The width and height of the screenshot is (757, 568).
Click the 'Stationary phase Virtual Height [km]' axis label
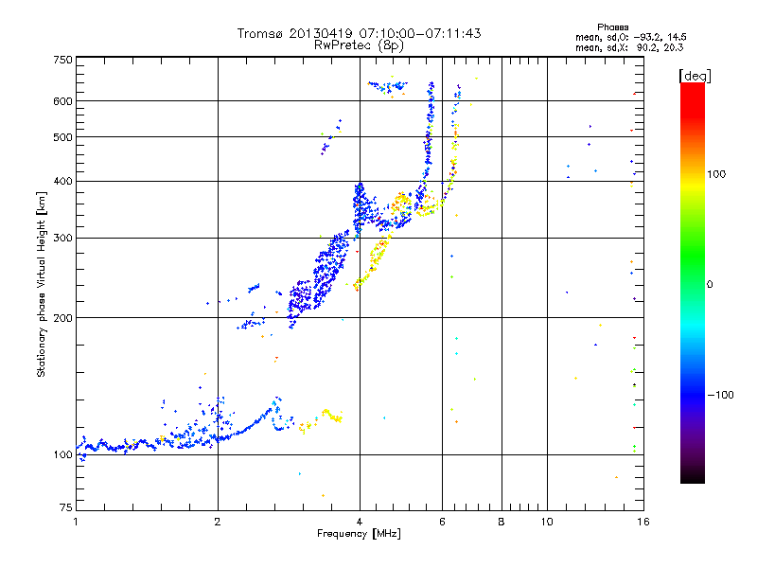(41, 284)
